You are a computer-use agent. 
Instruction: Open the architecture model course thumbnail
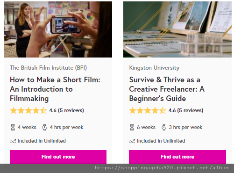pos(177,29)
